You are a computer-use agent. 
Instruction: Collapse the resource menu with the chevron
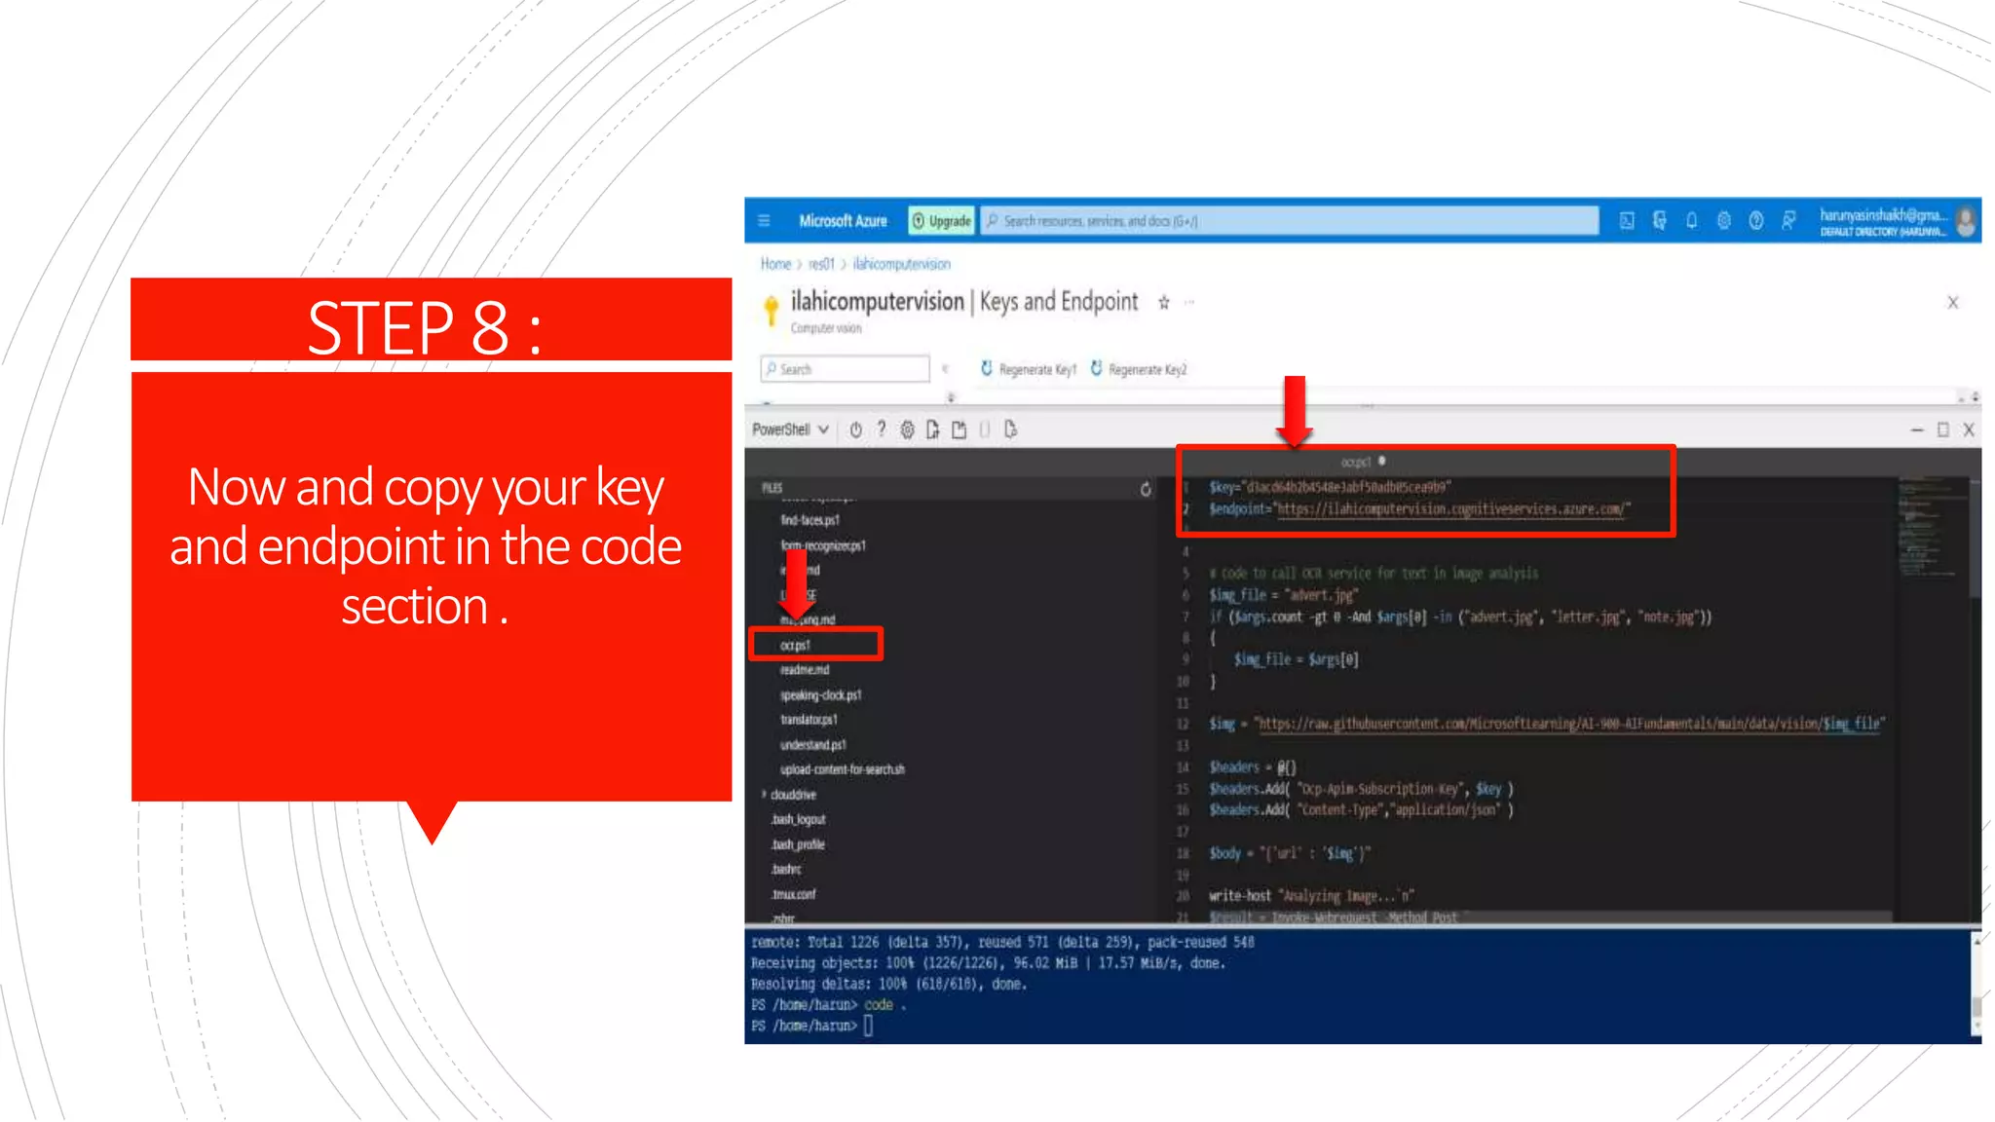[945, 369]
